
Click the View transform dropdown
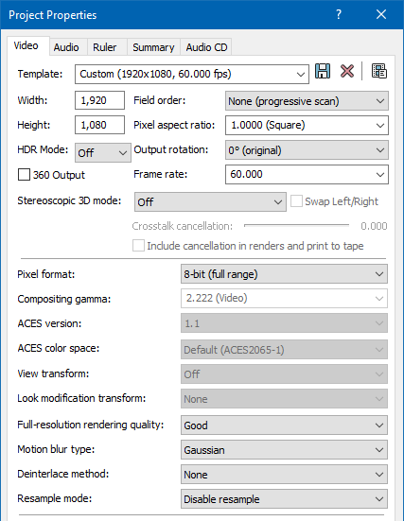coord(284,374)
